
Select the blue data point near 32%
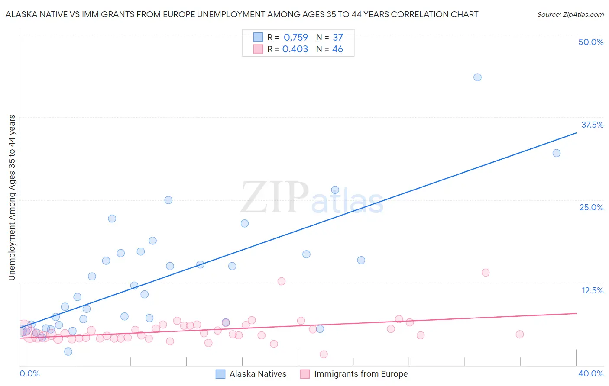pos(557,153)
